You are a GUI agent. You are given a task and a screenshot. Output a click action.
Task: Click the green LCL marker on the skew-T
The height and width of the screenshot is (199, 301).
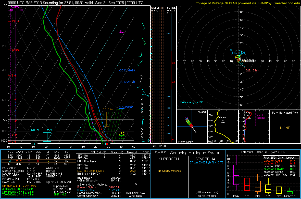[x=121, y=137]
